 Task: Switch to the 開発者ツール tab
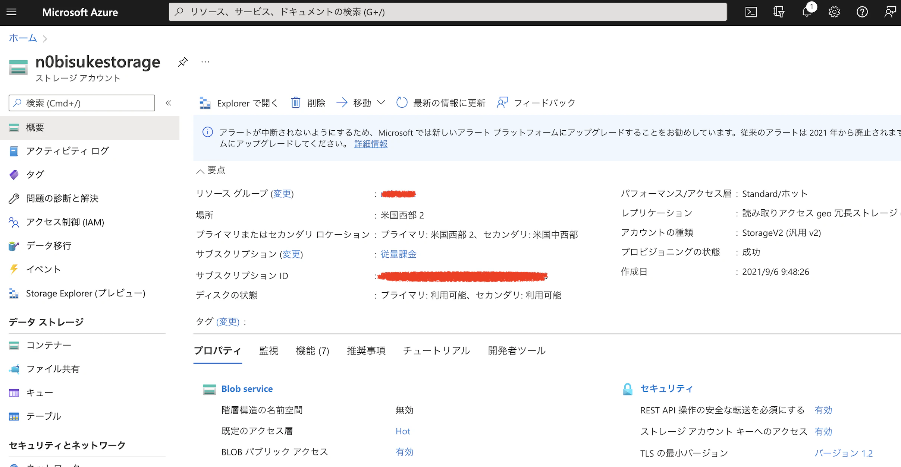click(x=517, y=350)
